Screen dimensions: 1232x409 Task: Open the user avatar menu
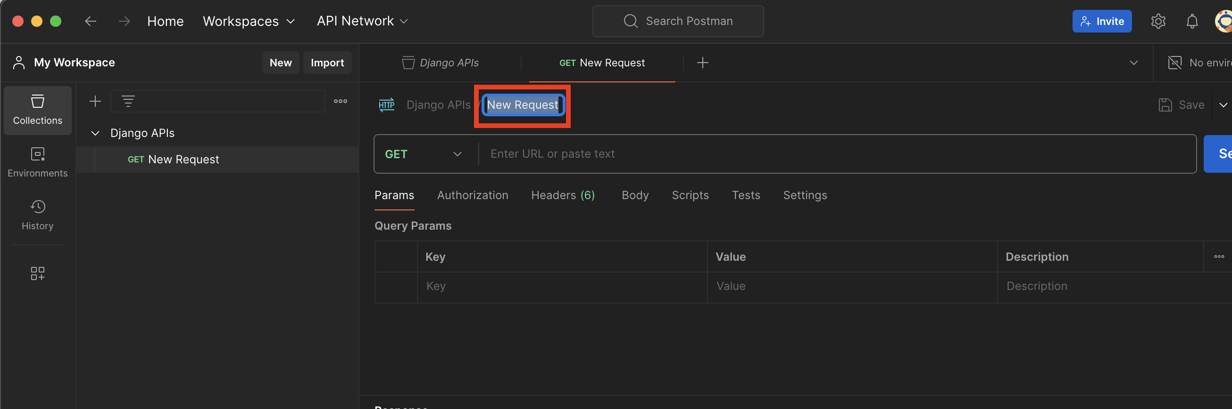tap(1224, 21)
